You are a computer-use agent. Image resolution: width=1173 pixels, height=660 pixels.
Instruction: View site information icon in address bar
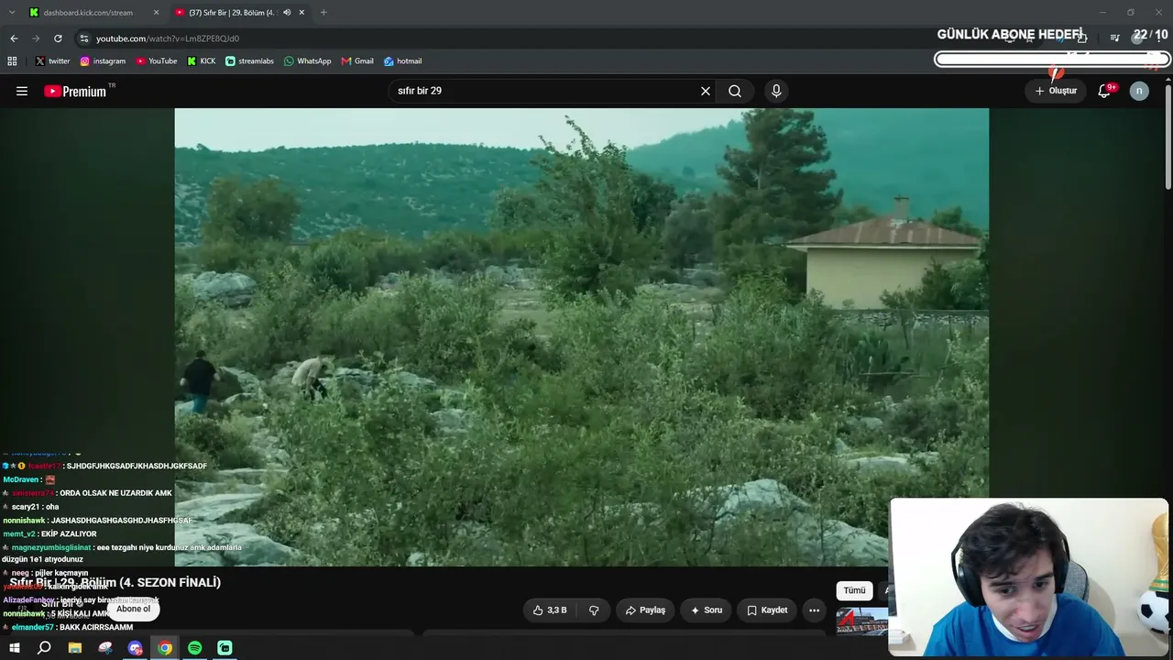(x=84, y=38)
